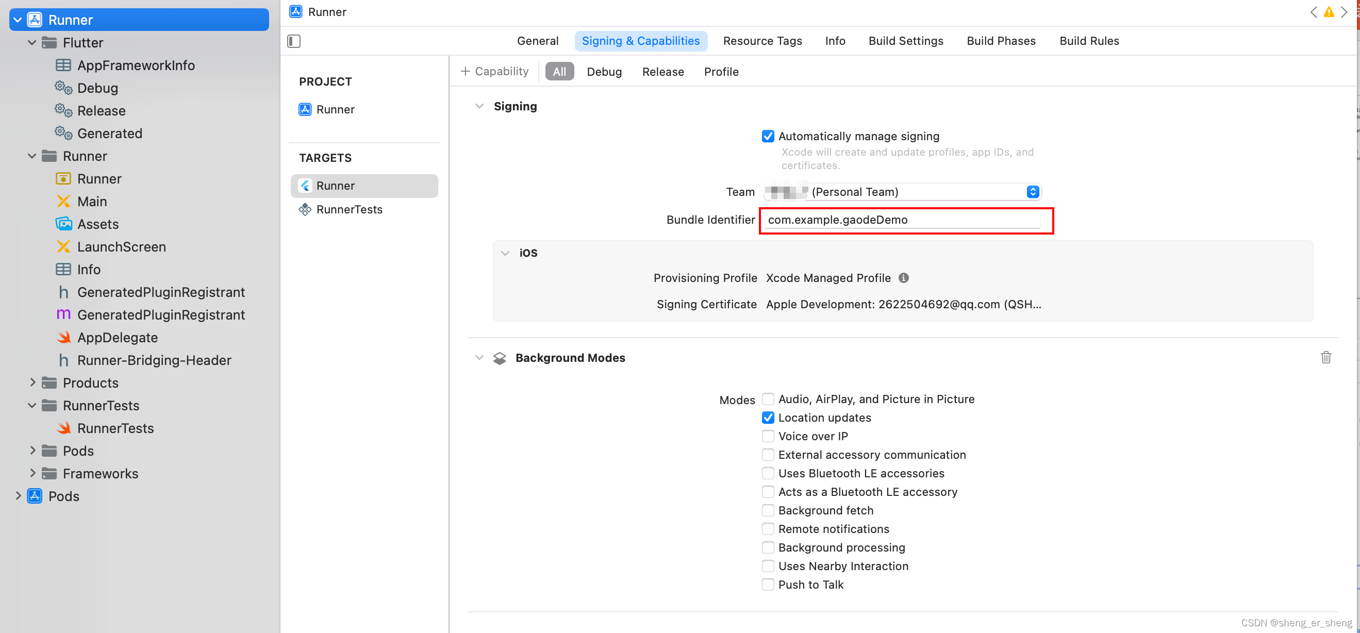The image size is (1360, 633).
Task: Disable Location updates background mode
Action: click(768, 418)
